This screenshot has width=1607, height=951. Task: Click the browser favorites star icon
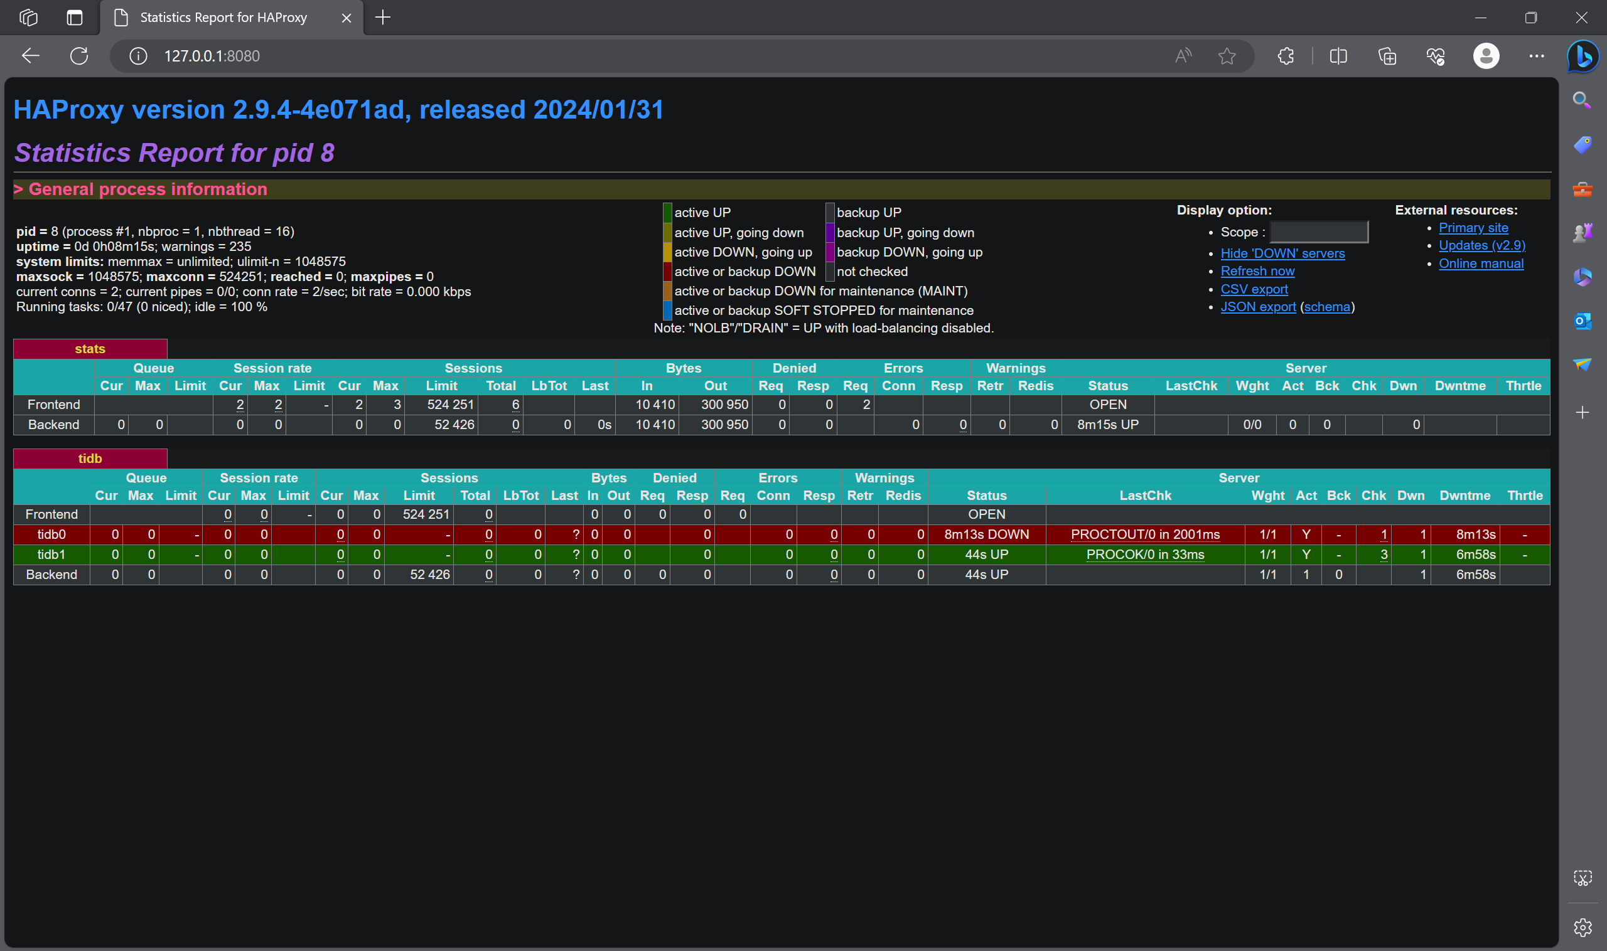[1227, 56]
